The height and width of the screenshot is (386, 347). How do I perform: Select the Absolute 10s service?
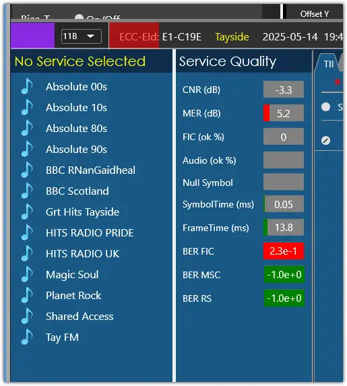pos(76,108)
